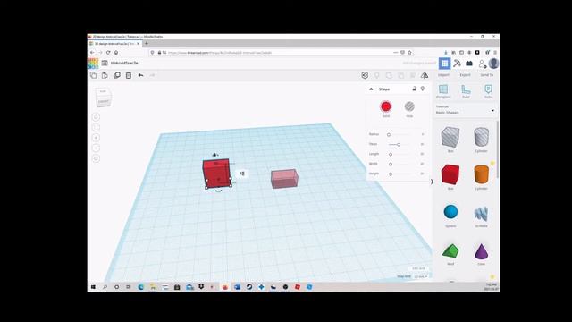The image size is (572, 322).
Task: Set the shape to Hole
Action: 409,106
